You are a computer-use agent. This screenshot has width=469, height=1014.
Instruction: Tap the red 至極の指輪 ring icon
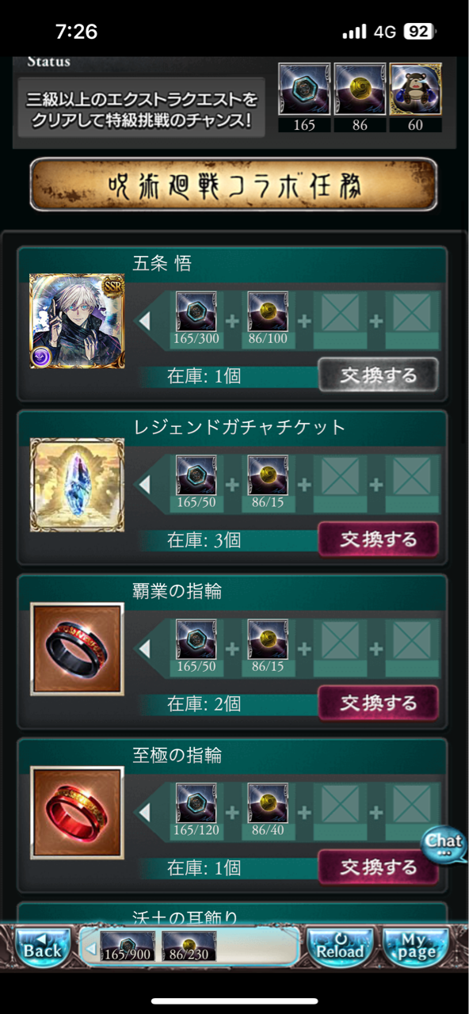point(77,813)
